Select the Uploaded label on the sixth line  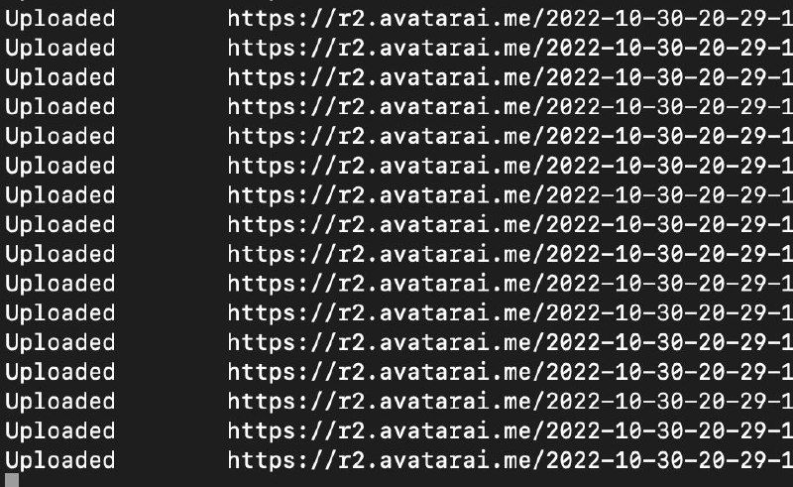60,167
